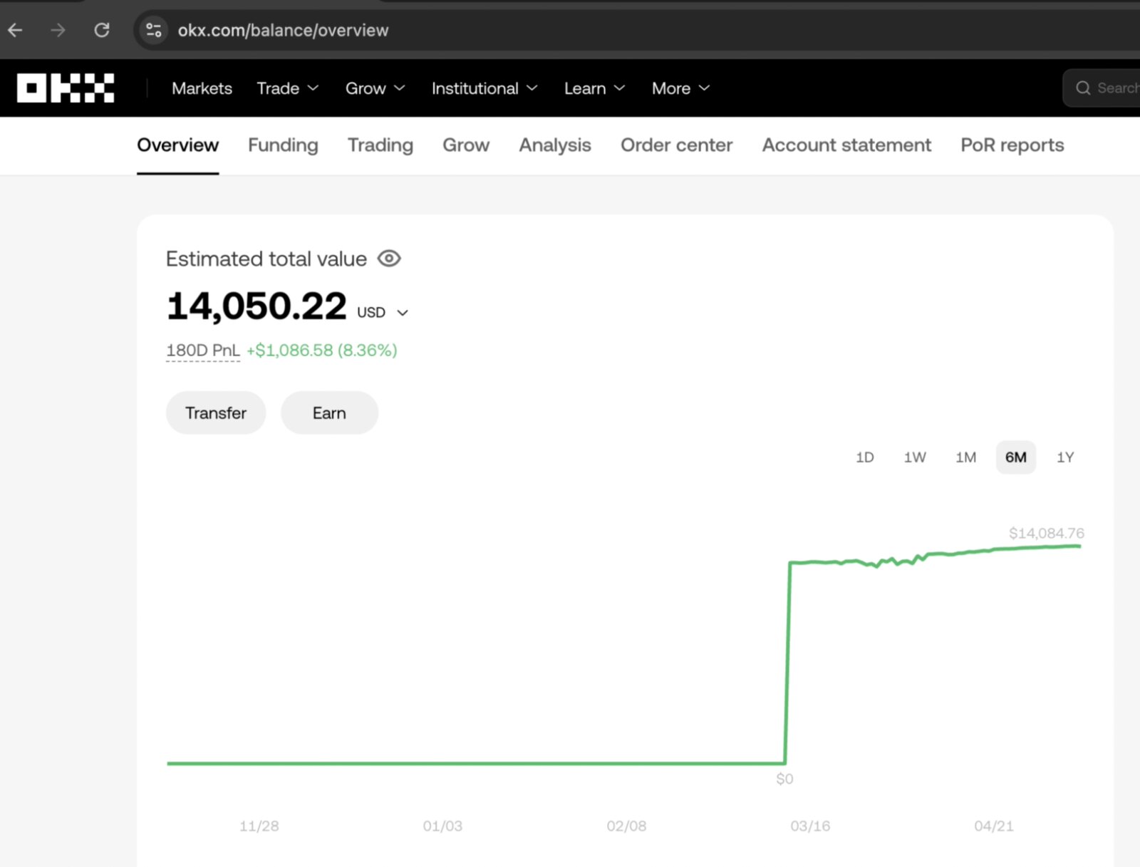Select the 6M chart range

(x=1016, y=457)
